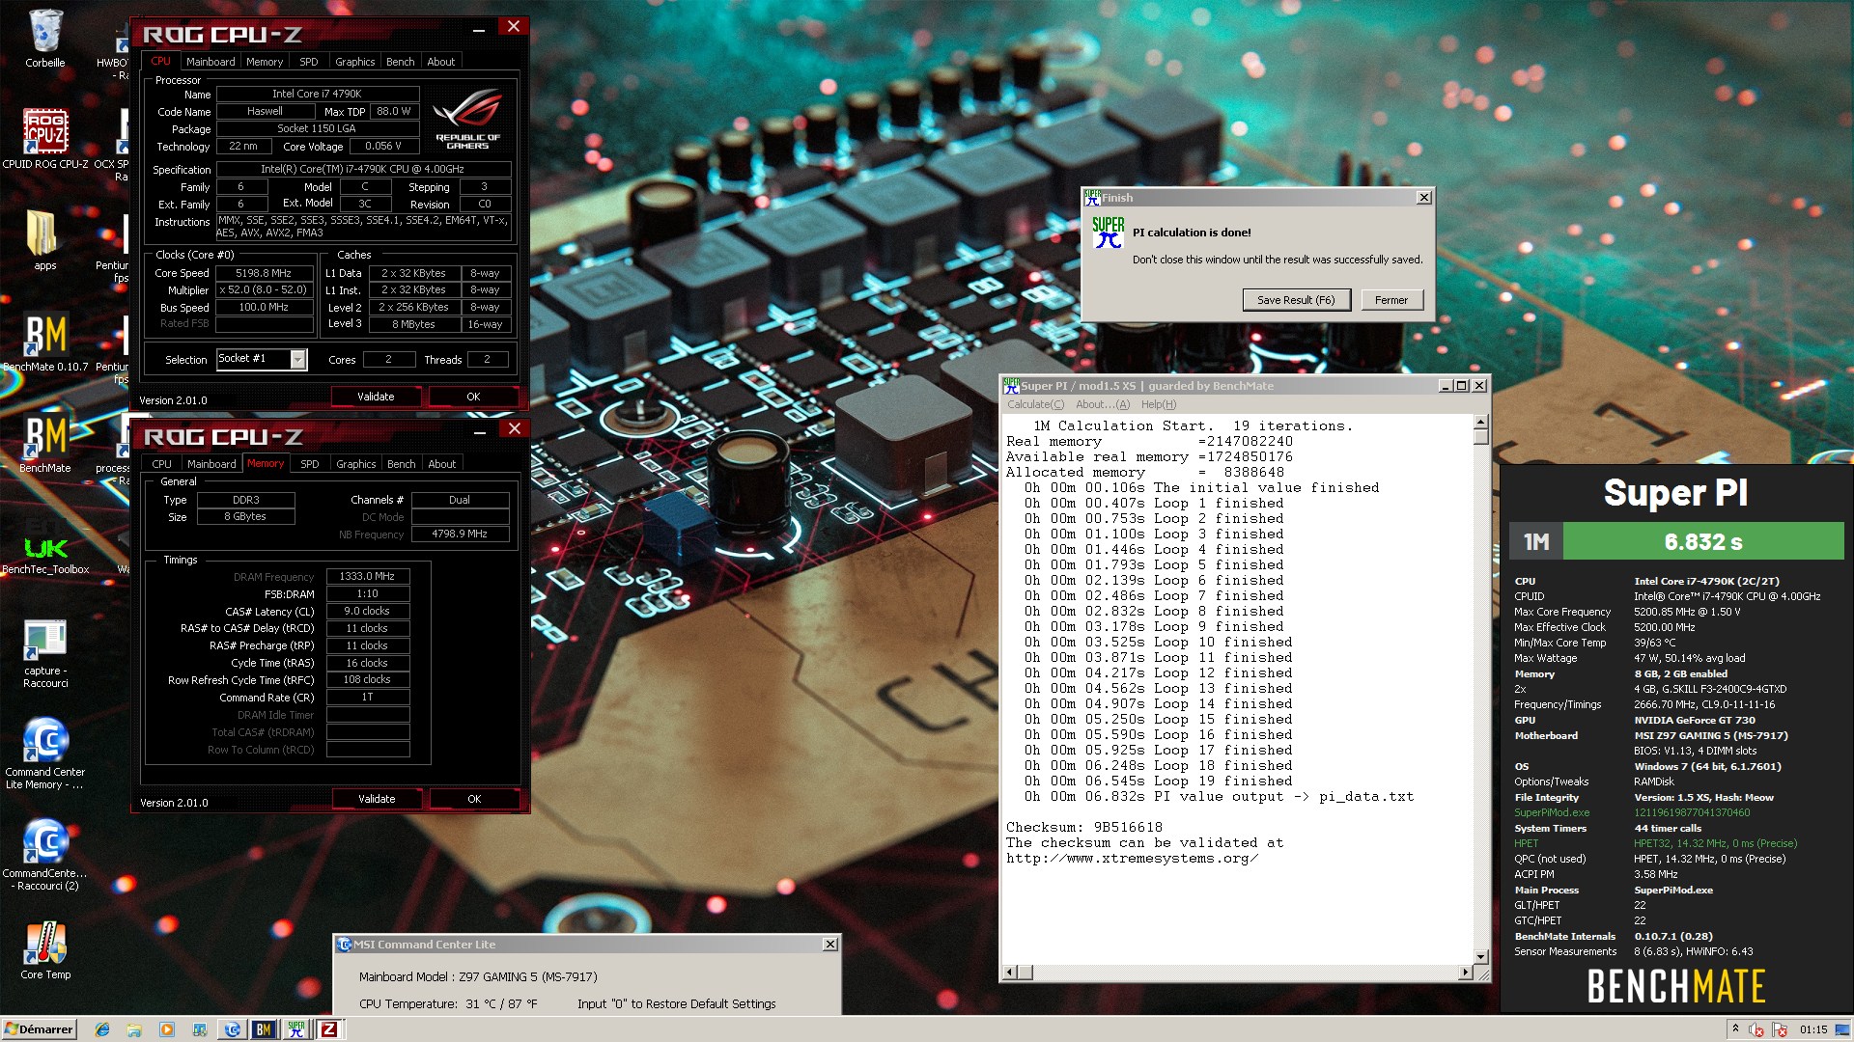The height and width of the screenshot is (1042, 1854).
Task: Launch CPUID ROG CPU-Z desktop shortcut
Action: (x=44, y=139)
